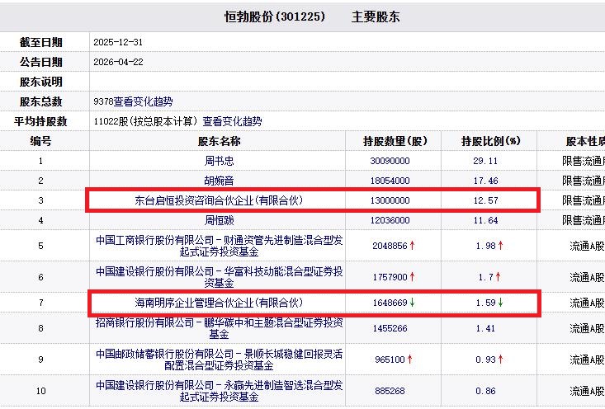Click the 持股数量(股) column header
Image resolution: width=605 pixels, height=409 pixels.
[395, 141]
